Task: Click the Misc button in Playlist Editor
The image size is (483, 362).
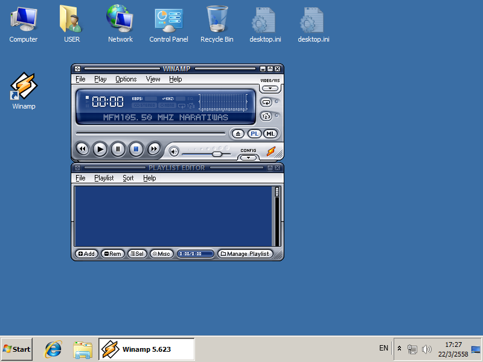Action: point(162,254)
